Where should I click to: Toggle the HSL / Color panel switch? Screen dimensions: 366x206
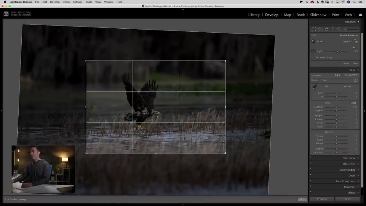point(310,163)
